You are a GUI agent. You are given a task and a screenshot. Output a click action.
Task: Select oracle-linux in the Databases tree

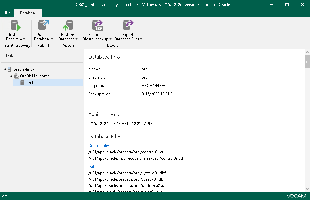pyautogui.click(x=24, y=69)
